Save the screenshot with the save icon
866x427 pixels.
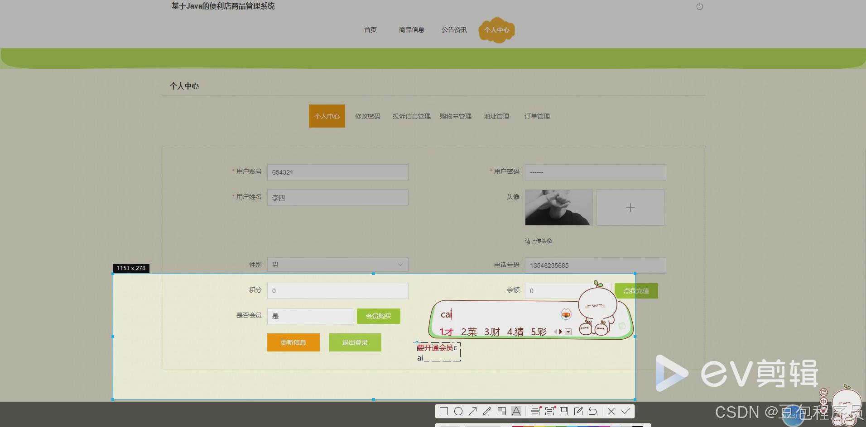(x=564, y=411)
